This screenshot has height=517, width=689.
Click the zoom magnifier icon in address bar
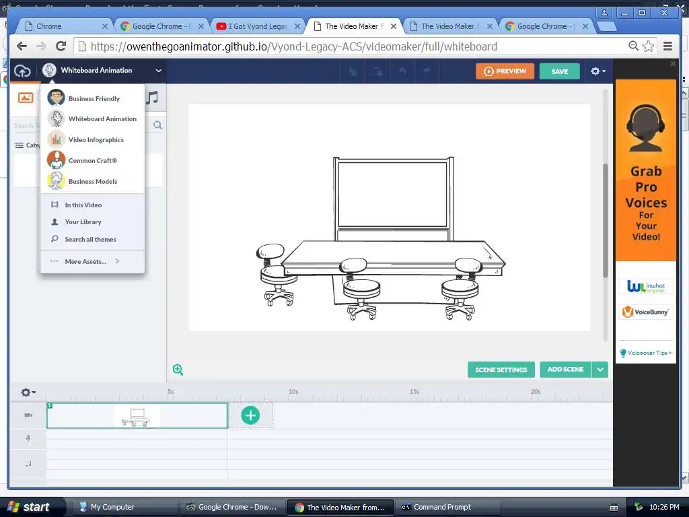pyautogui.click(x=633, y=46)
